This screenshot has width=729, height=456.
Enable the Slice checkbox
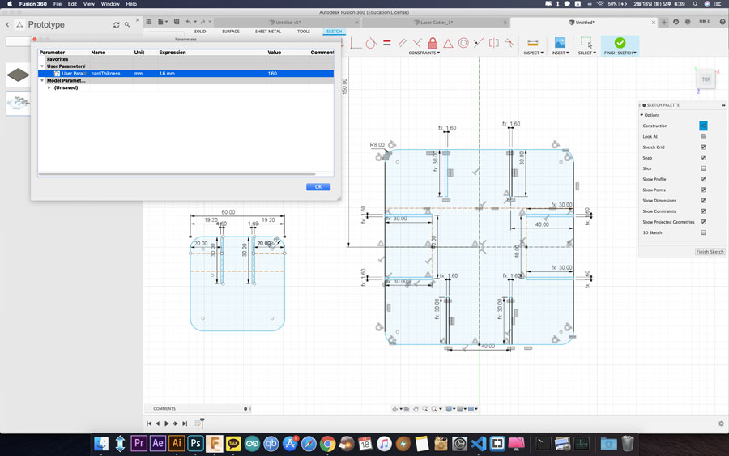pyautogui.click(x=703, y=168)
